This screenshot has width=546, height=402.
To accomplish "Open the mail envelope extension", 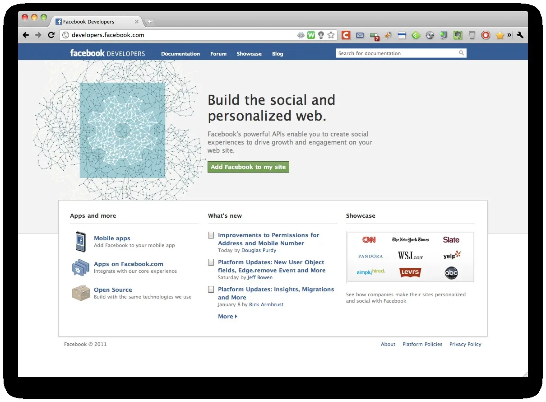I will point(360,35).
